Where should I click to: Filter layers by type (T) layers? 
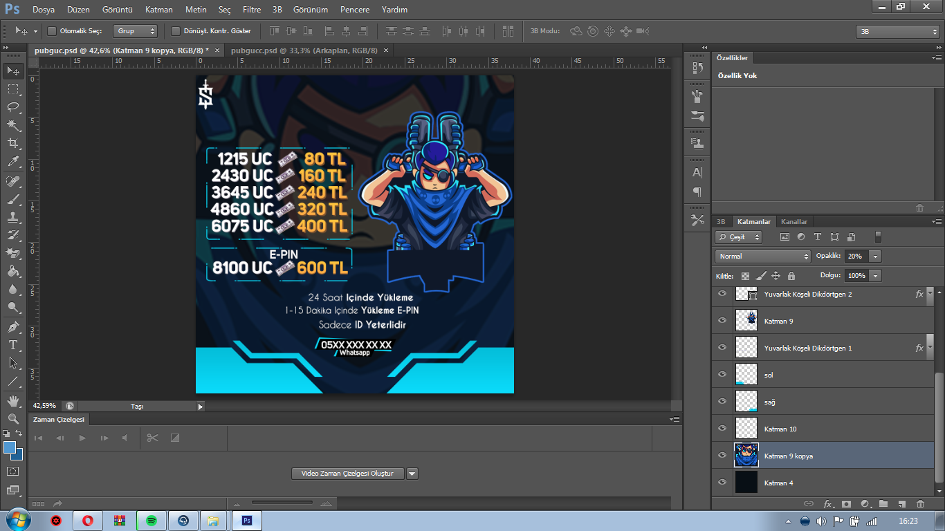pos(818,236)
